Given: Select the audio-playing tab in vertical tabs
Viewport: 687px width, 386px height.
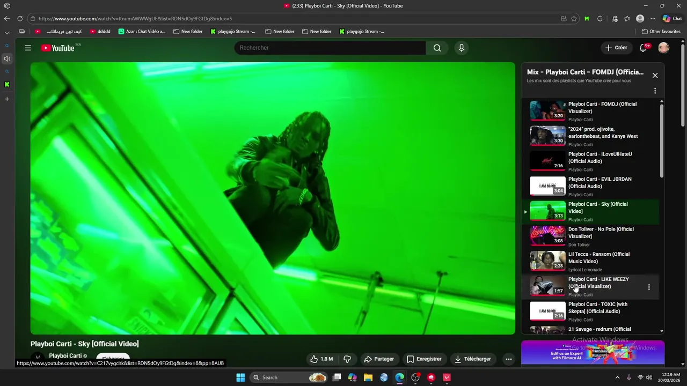Looking at the screenshot, I should click(7, 58).
